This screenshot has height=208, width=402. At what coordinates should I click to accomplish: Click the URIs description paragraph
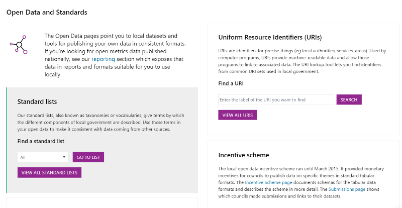tap(303, 61)
